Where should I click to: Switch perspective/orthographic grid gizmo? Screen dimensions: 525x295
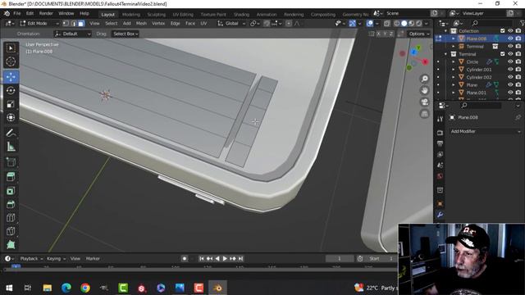coord(425,114)
